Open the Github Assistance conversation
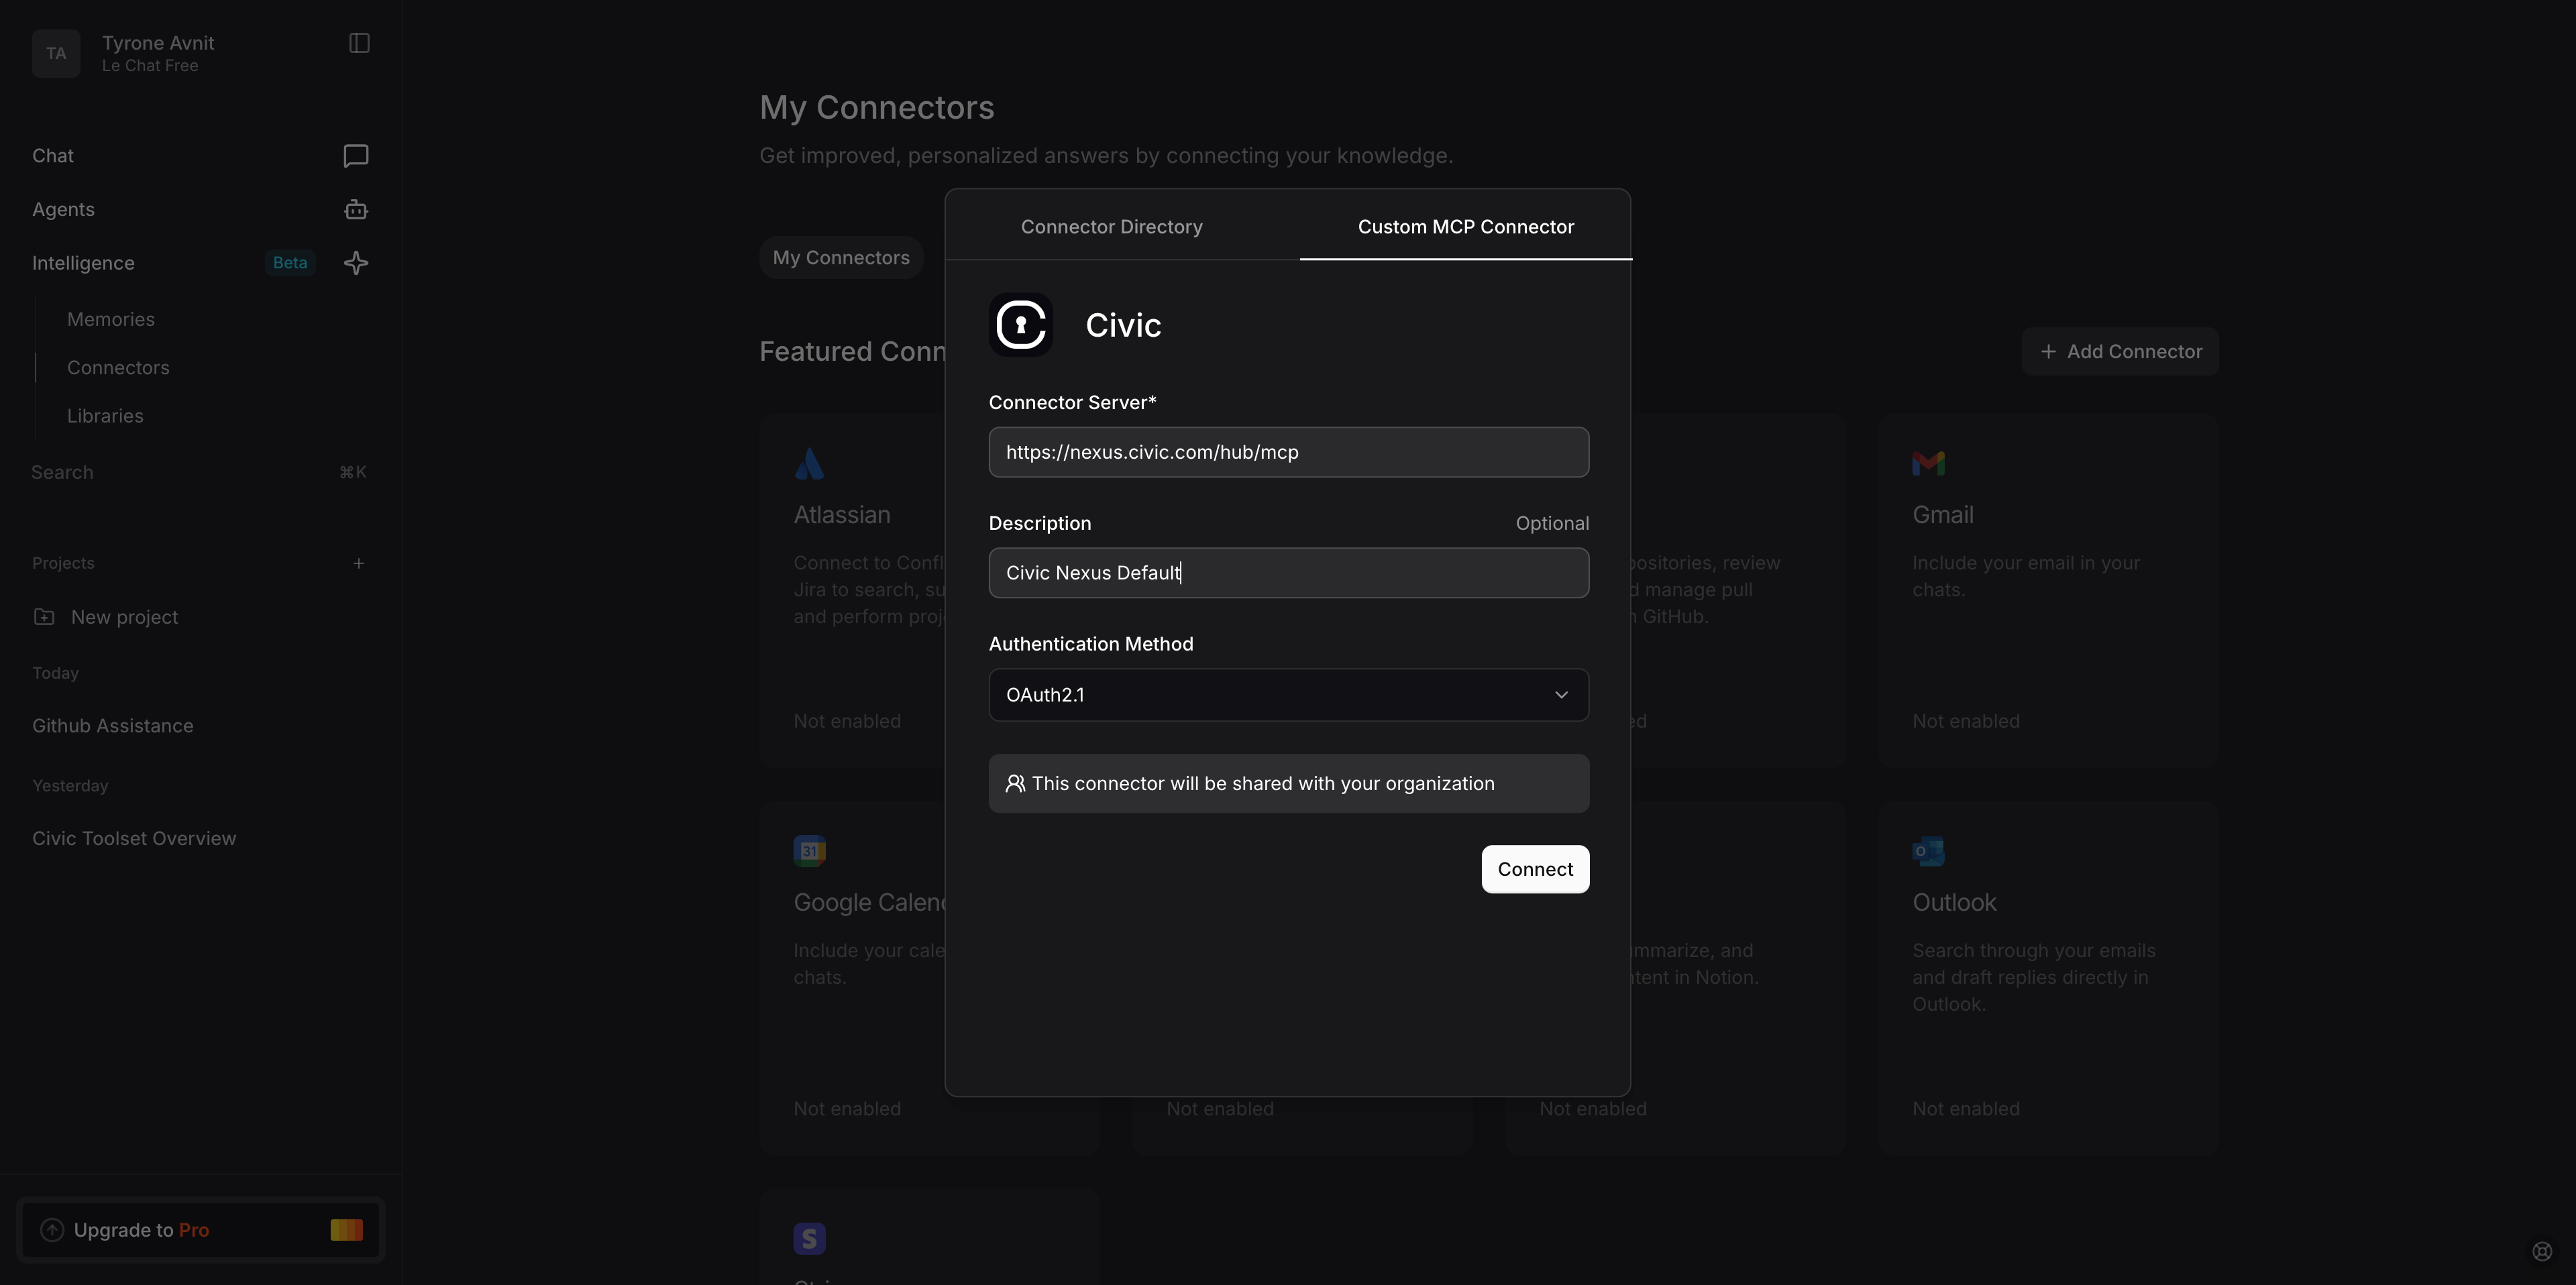The image size is (2576, 1285). 113,725
